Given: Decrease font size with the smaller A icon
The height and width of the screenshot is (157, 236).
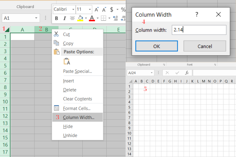Looking at the screenshot, I should 104,10.
